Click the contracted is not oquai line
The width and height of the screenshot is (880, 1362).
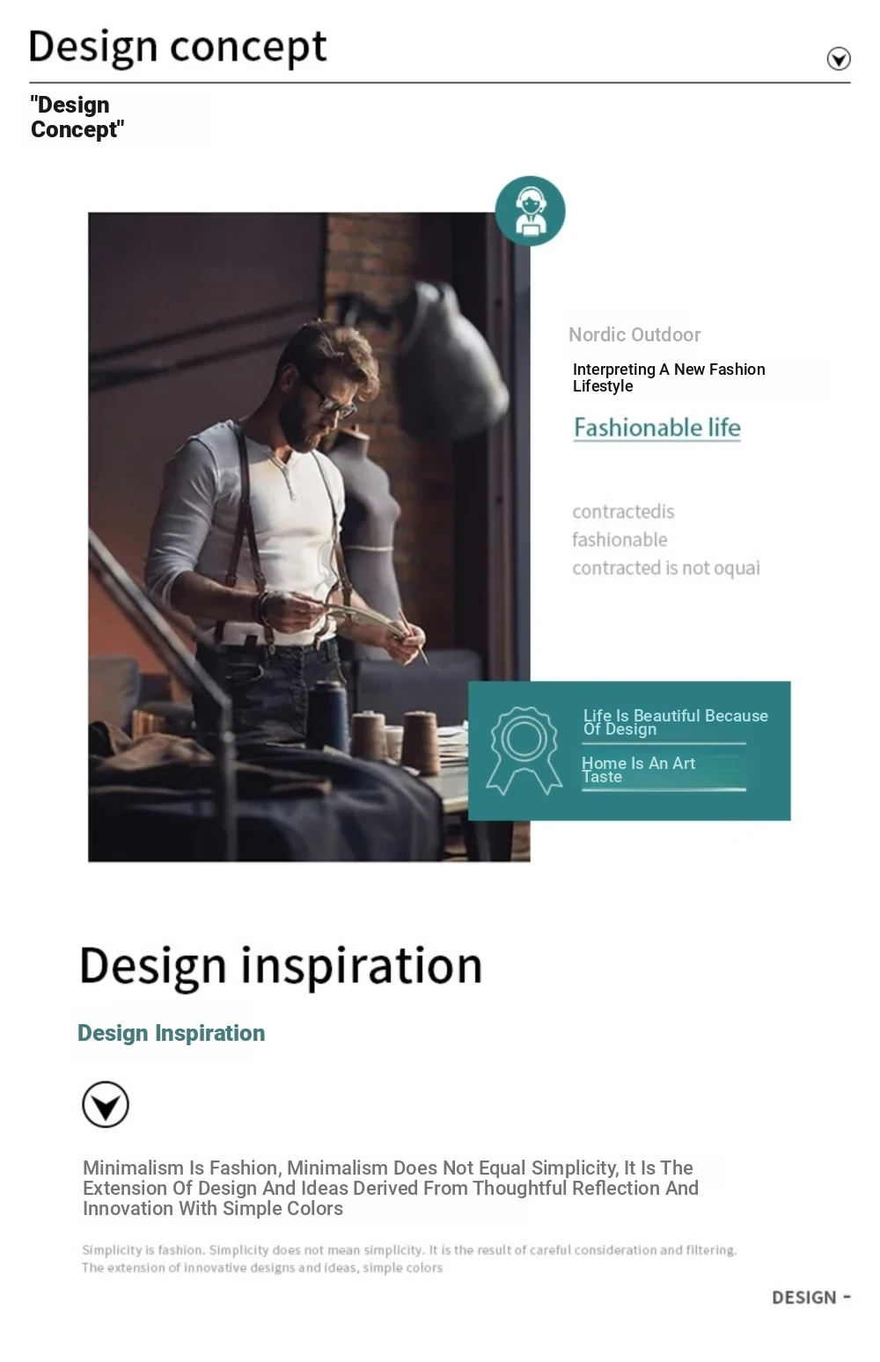point(666,568)
